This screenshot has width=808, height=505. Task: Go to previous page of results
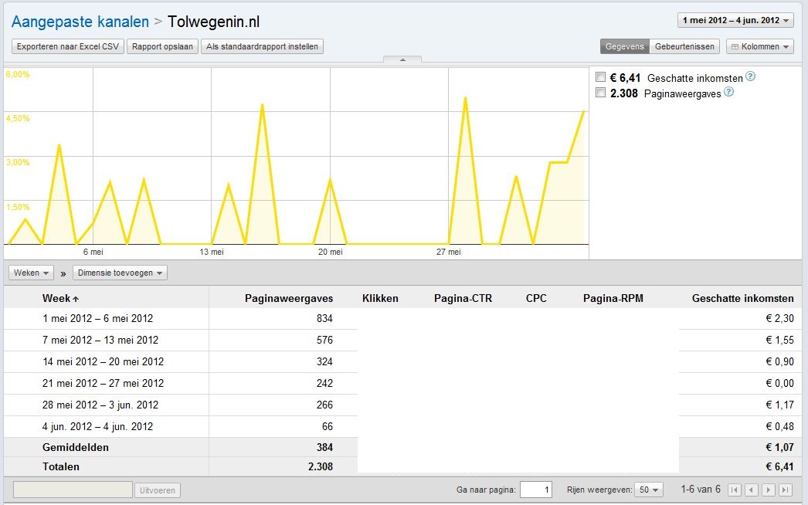click(x=752, y=490)
